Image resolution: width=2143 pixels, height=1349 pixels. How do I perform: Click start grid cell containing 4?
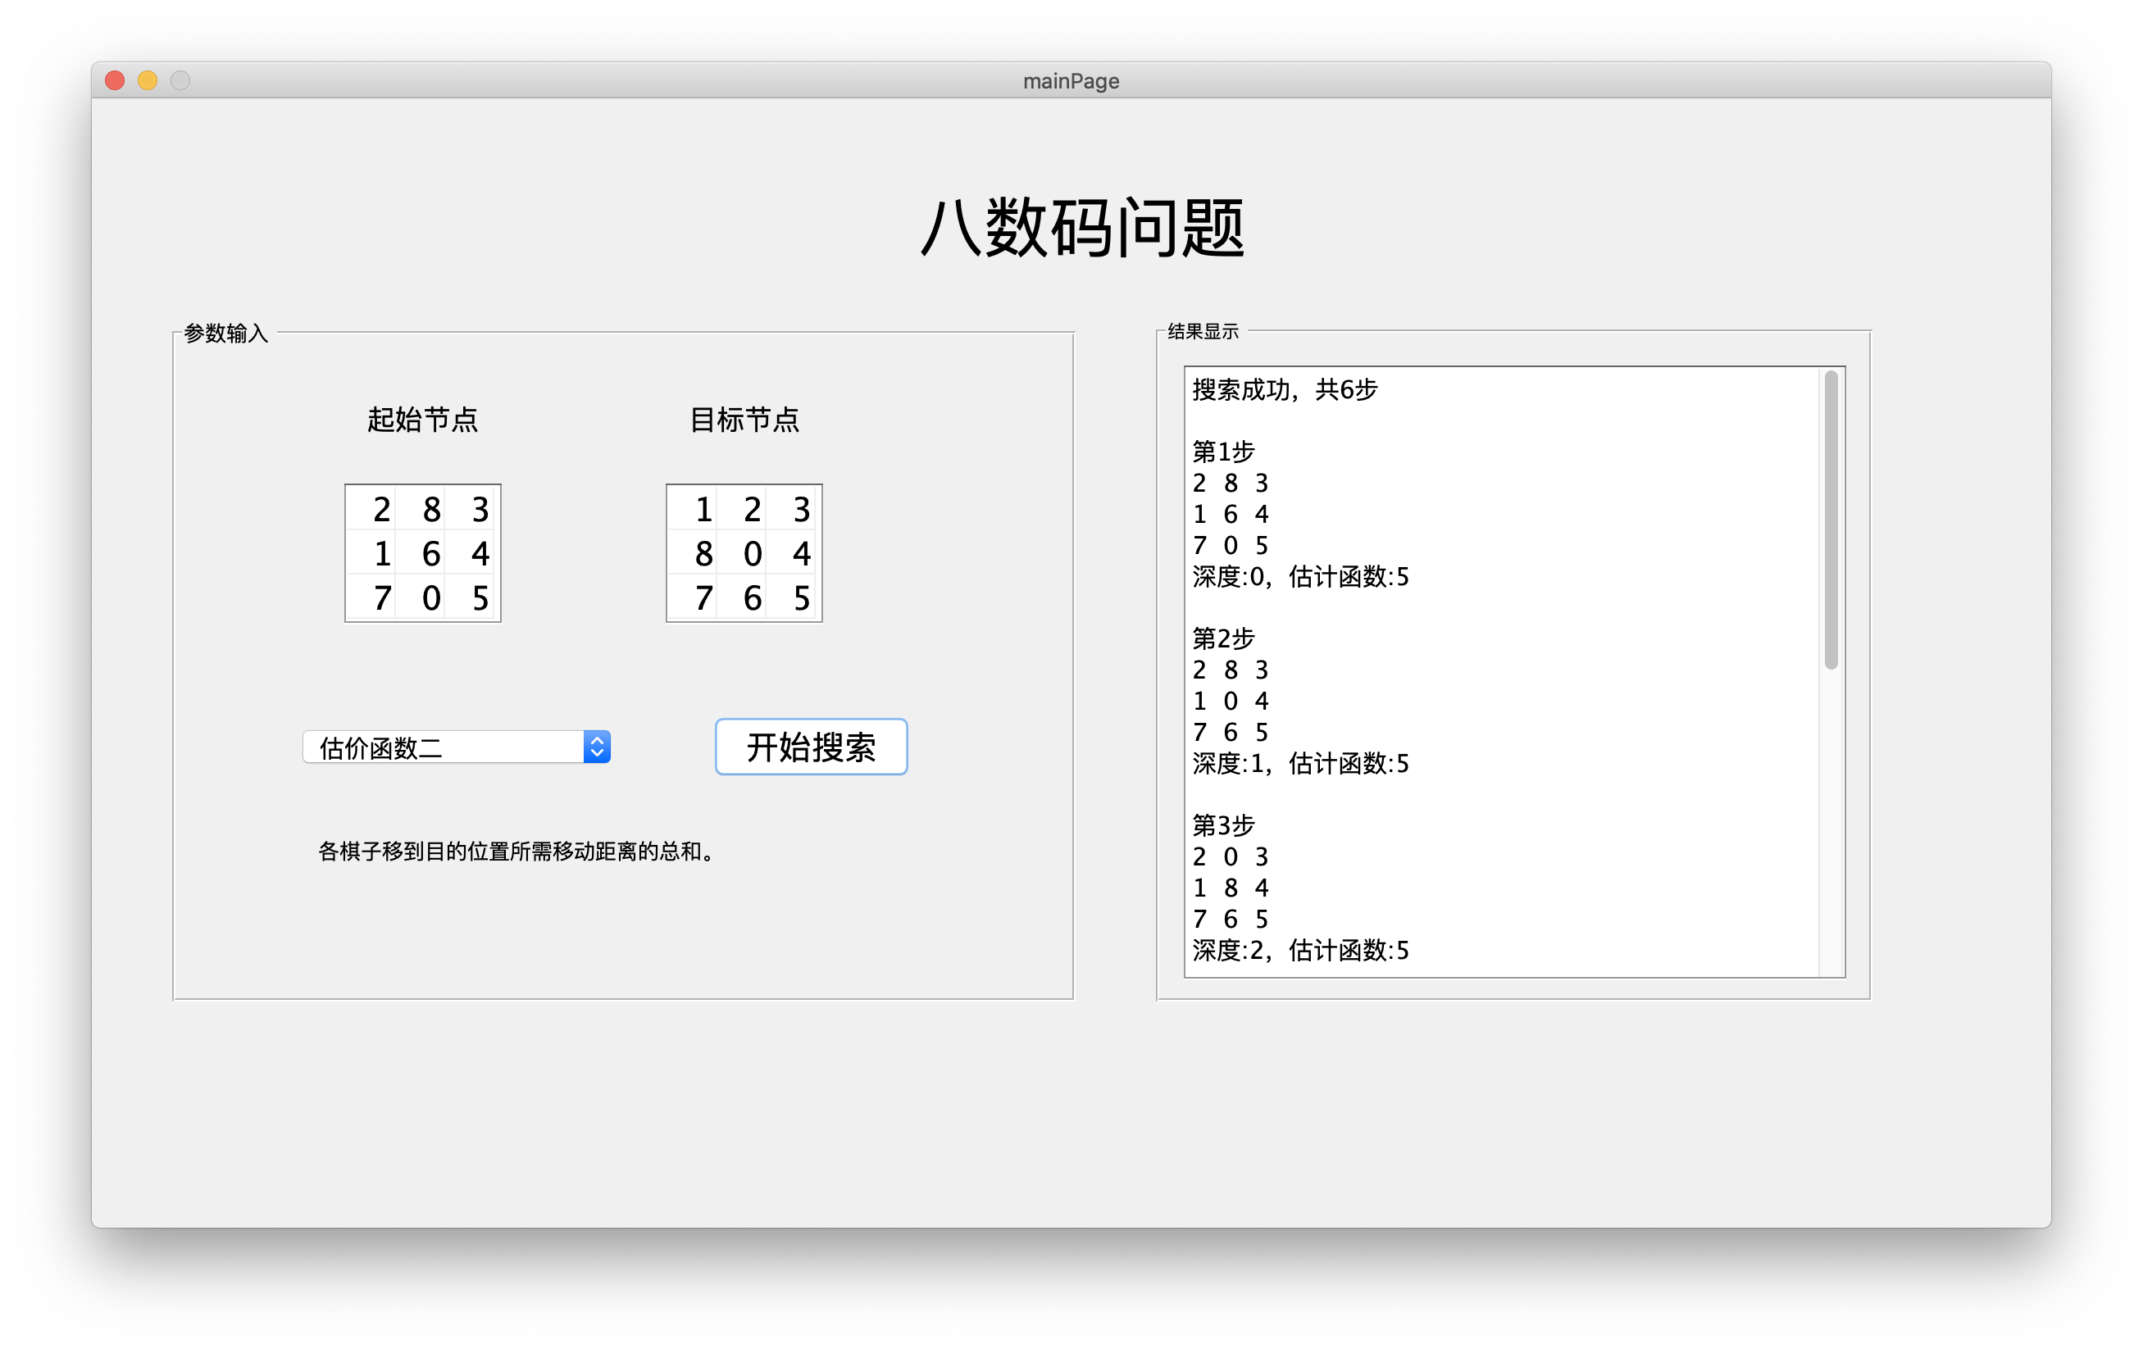(480, 553)
